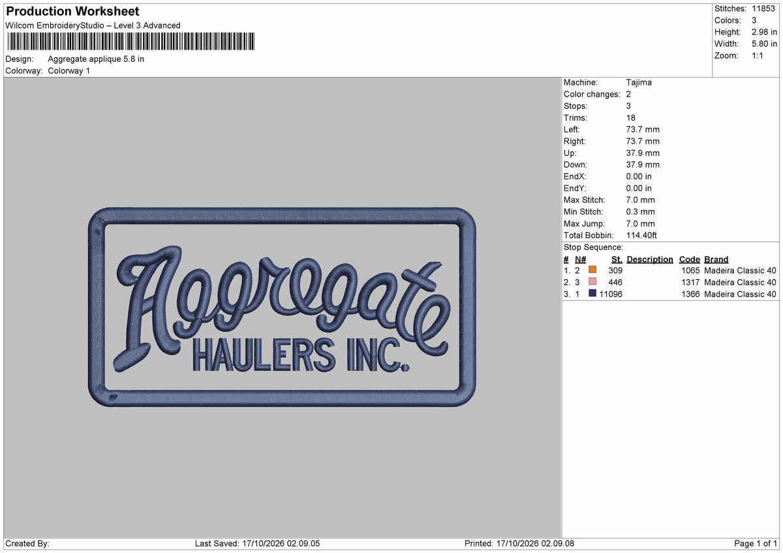The image size is (783, 553).
Task: Click the Machine value 'Tajima'
Action: point(639,82)
